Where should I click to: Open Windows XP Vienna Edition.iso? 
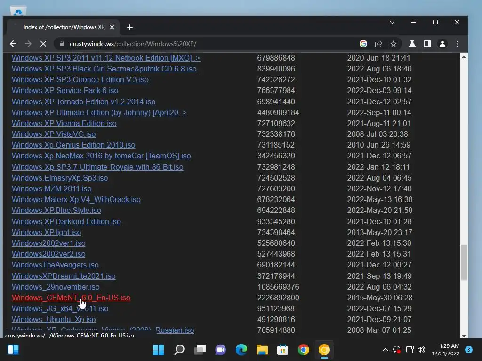click(x=64, y=124)
